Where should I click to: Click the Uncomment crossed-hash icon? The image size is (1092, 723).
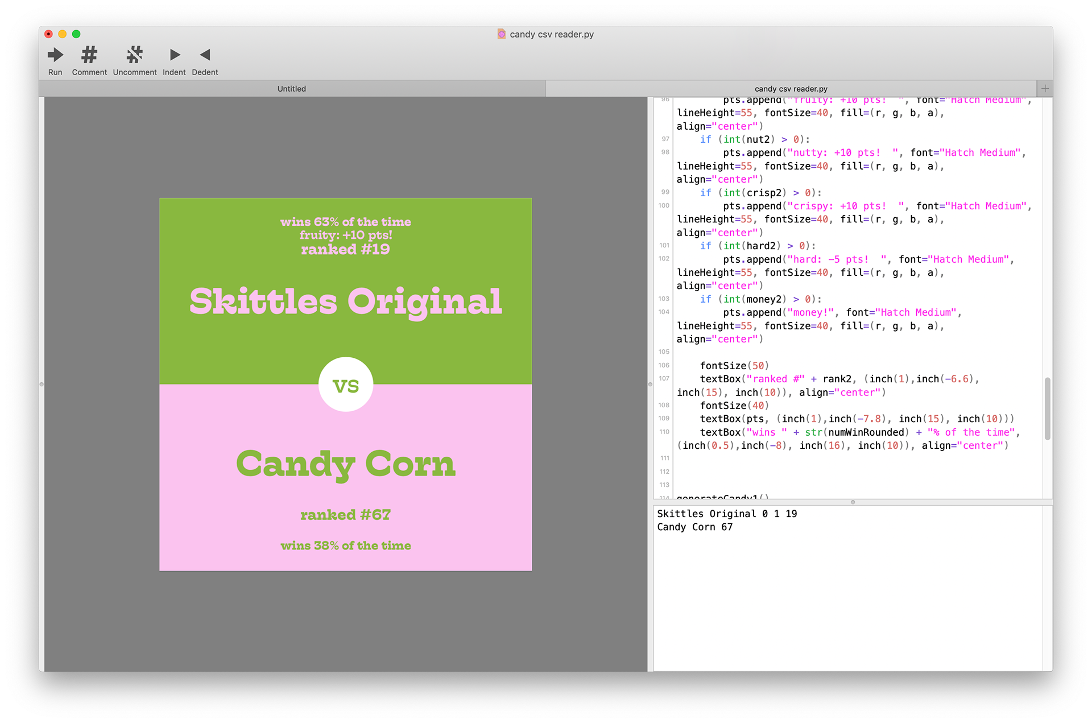135,55
